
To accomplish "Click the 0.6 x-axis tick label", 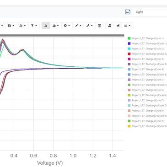I will point(33,156).
